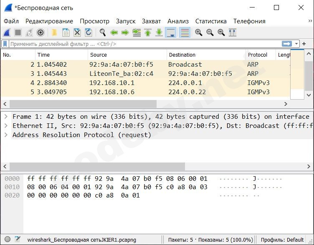Image resolution: width=314 pixels, height=245 pixels.
Task: Sort by the Time column header
Action: coord(62,55)
